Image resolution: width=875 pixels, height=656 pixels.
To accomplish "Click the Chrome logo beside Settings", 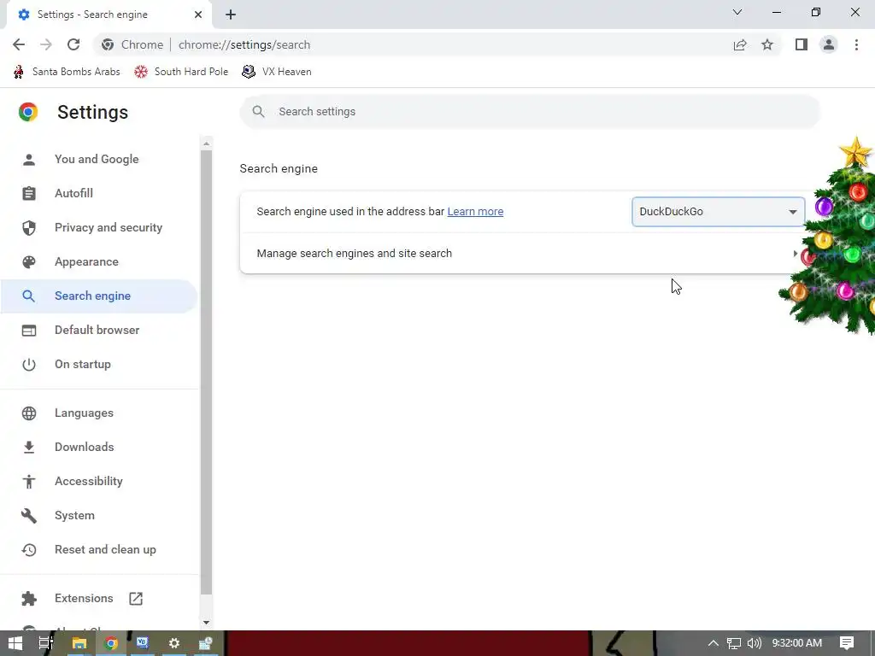I will pyautogui.click(x=28, y=112).
